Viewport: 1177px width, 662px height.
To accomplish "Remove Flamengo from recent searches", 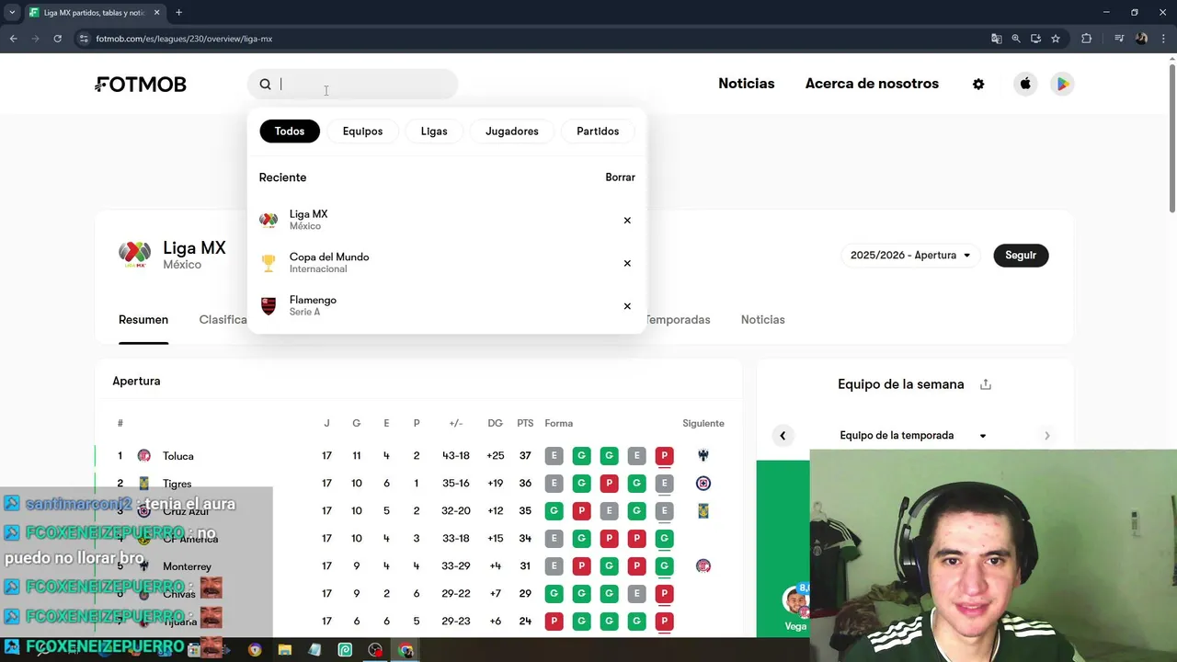I will [627, 306].
